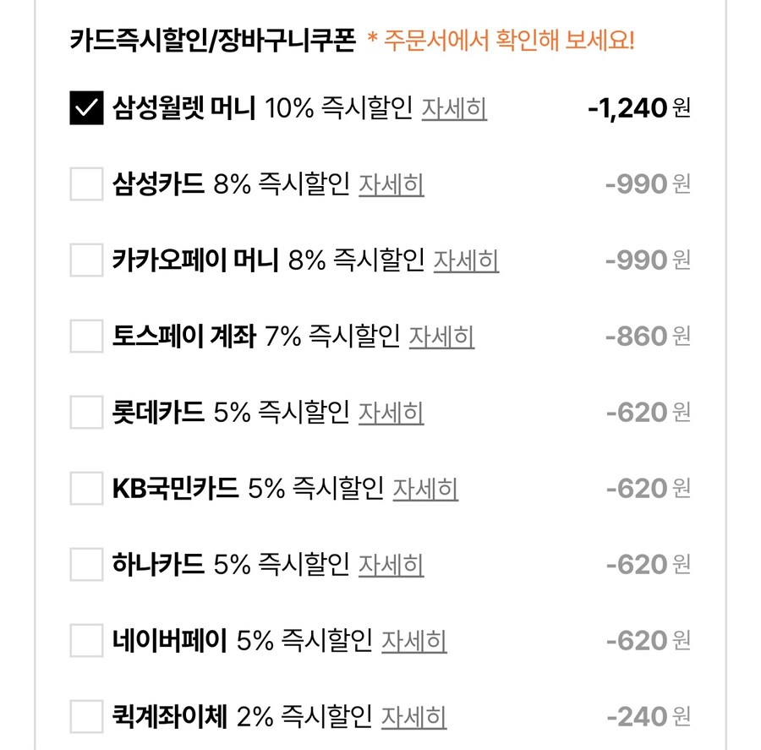This screenshot has width=761, height=750.
Task: Check the 카카오페이 머니 8% discount option
Action: pyautogui.click(x=85, y=260)
